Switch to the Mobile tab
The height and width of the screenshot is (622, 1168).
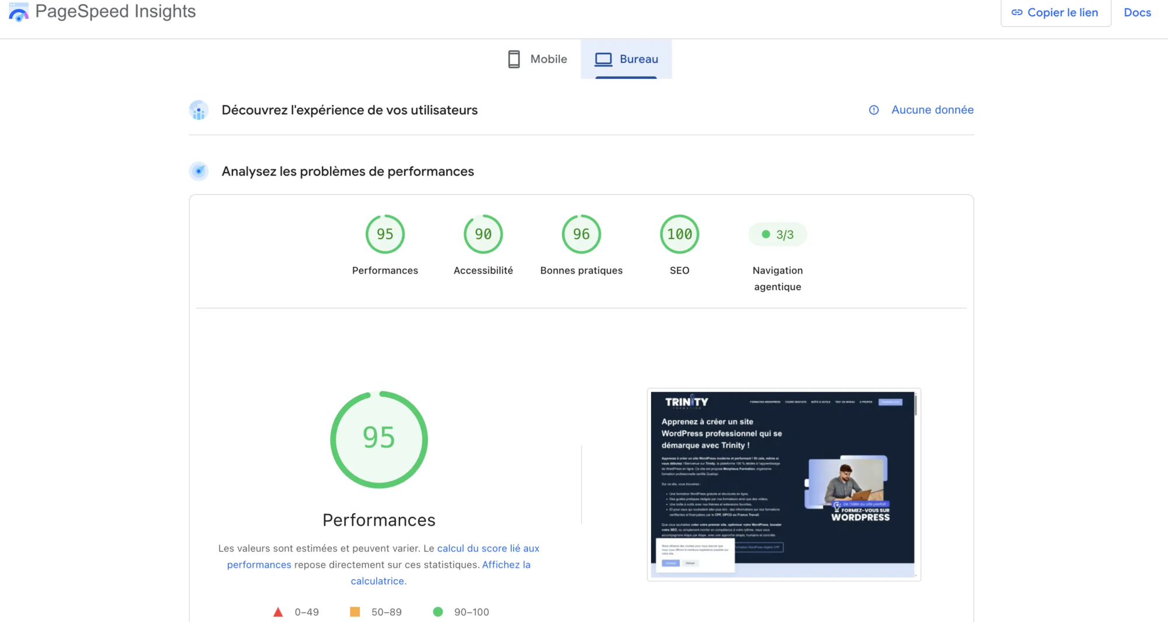tap(537, 59)
